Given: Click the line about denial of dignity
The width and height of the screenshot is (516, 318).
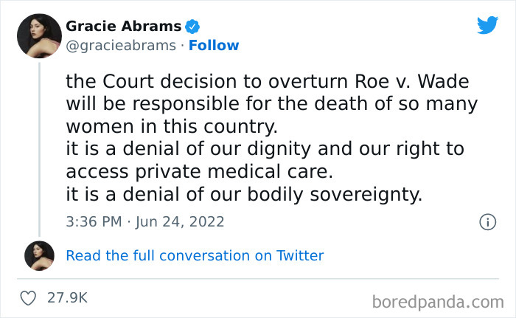Looking at the screenshot, I should 265,149.
